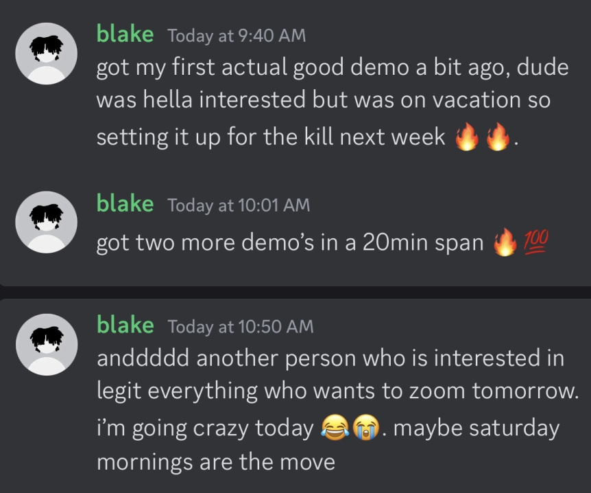This screenshot has height=493, width=591.
Task: Open blake's profile from the 9:40 AM username
Action: [125, 34]
